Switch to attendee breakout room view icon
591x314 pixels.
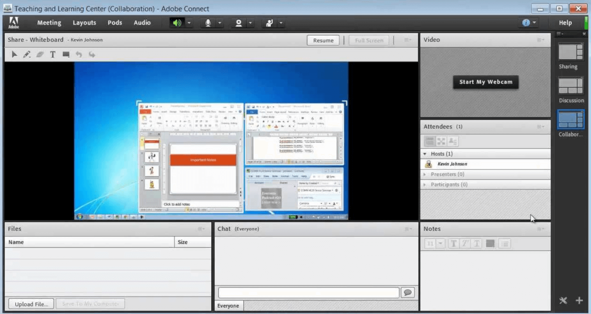point(441,142)
